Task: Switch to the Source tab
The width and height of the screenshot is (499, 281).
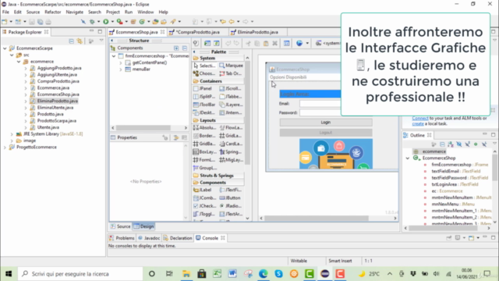Action: tap(121, 226)
